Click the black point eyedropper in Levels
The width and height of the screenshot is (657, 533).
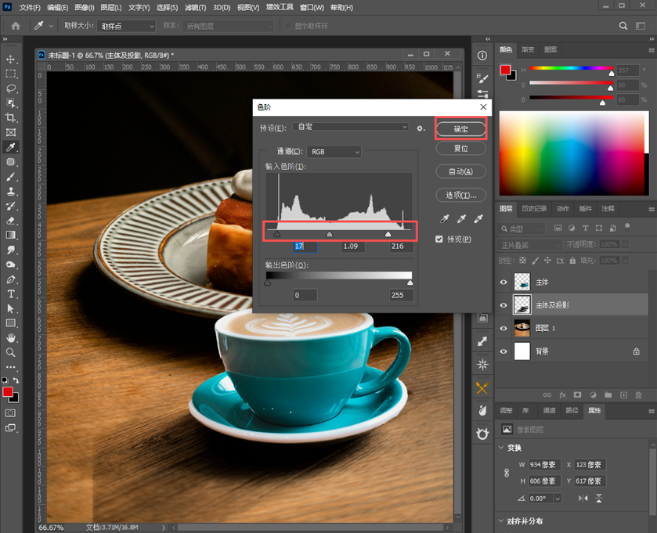click(445, 218)
